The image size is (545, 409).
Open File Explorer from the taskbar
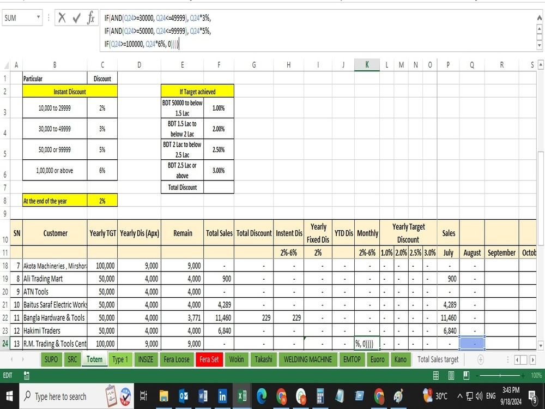click(x=163, y=396)
